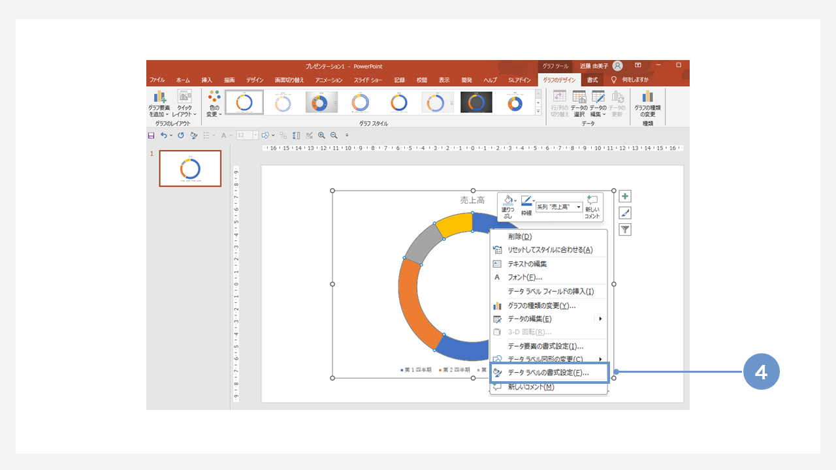Switch to the 書式 ribbon tab
This screenshot has width=836, height=470.
pyautogui.click(x=592, y=80)
